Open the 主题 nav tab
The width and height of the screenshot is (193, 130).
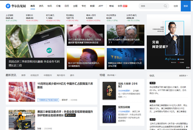(x=75, y=6)
